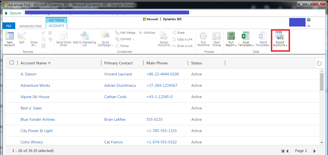Open contact Cathan Cook
Screen dimensions: 328x155
point(115,97)
